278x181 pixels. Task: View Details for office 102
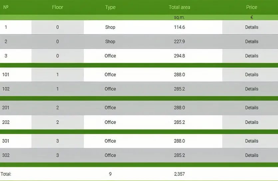[251, 89]
